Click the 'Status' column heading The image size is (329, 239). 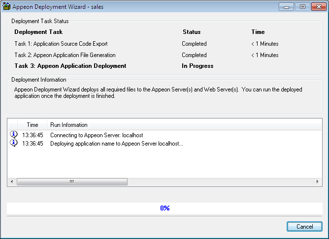(192, 32)
